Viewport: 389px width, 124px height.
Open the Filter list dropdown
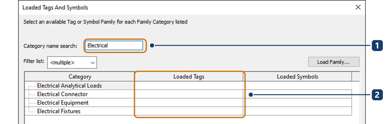(x=72, y=63)
